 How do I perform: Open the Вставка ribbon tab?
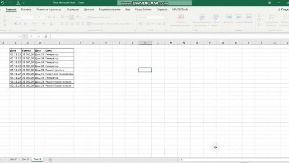26,10
